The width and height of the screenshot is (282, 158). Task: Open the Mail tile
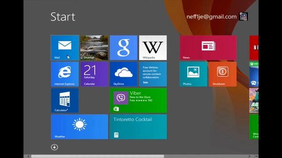65,48
